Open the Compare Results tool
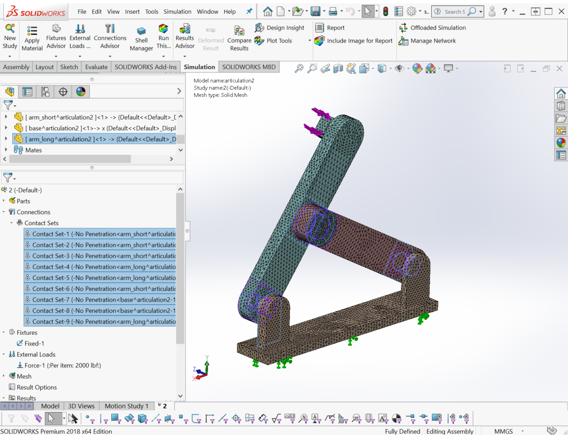Screen dimensions: 568x435 tap(239, 37)
